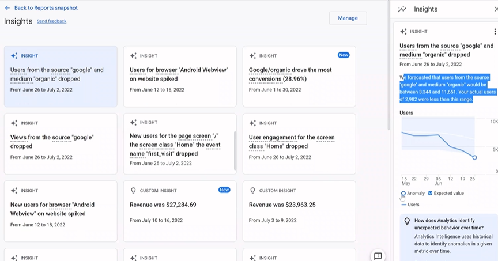Image resolution: width=498 pixels, height=261 pixels.
Task: Click the detail panel title about google organic dropped
Action: coord(447,50)
